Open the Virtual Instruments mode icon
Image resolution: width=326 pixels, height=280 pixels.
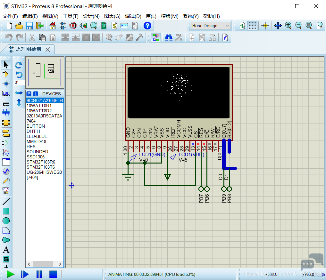tap(6, 190)
